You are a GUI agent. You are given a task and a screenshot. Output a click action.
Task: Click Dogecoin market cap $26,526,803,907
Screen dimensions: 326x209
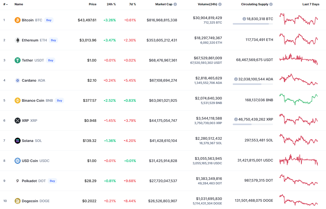click(x=163, y=201)
